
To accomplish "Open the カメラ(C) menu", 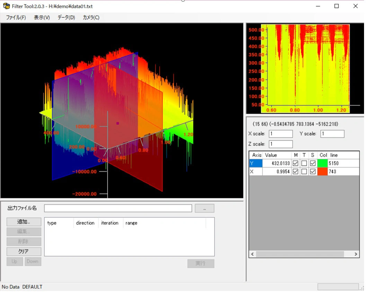I will coord(91,18).
